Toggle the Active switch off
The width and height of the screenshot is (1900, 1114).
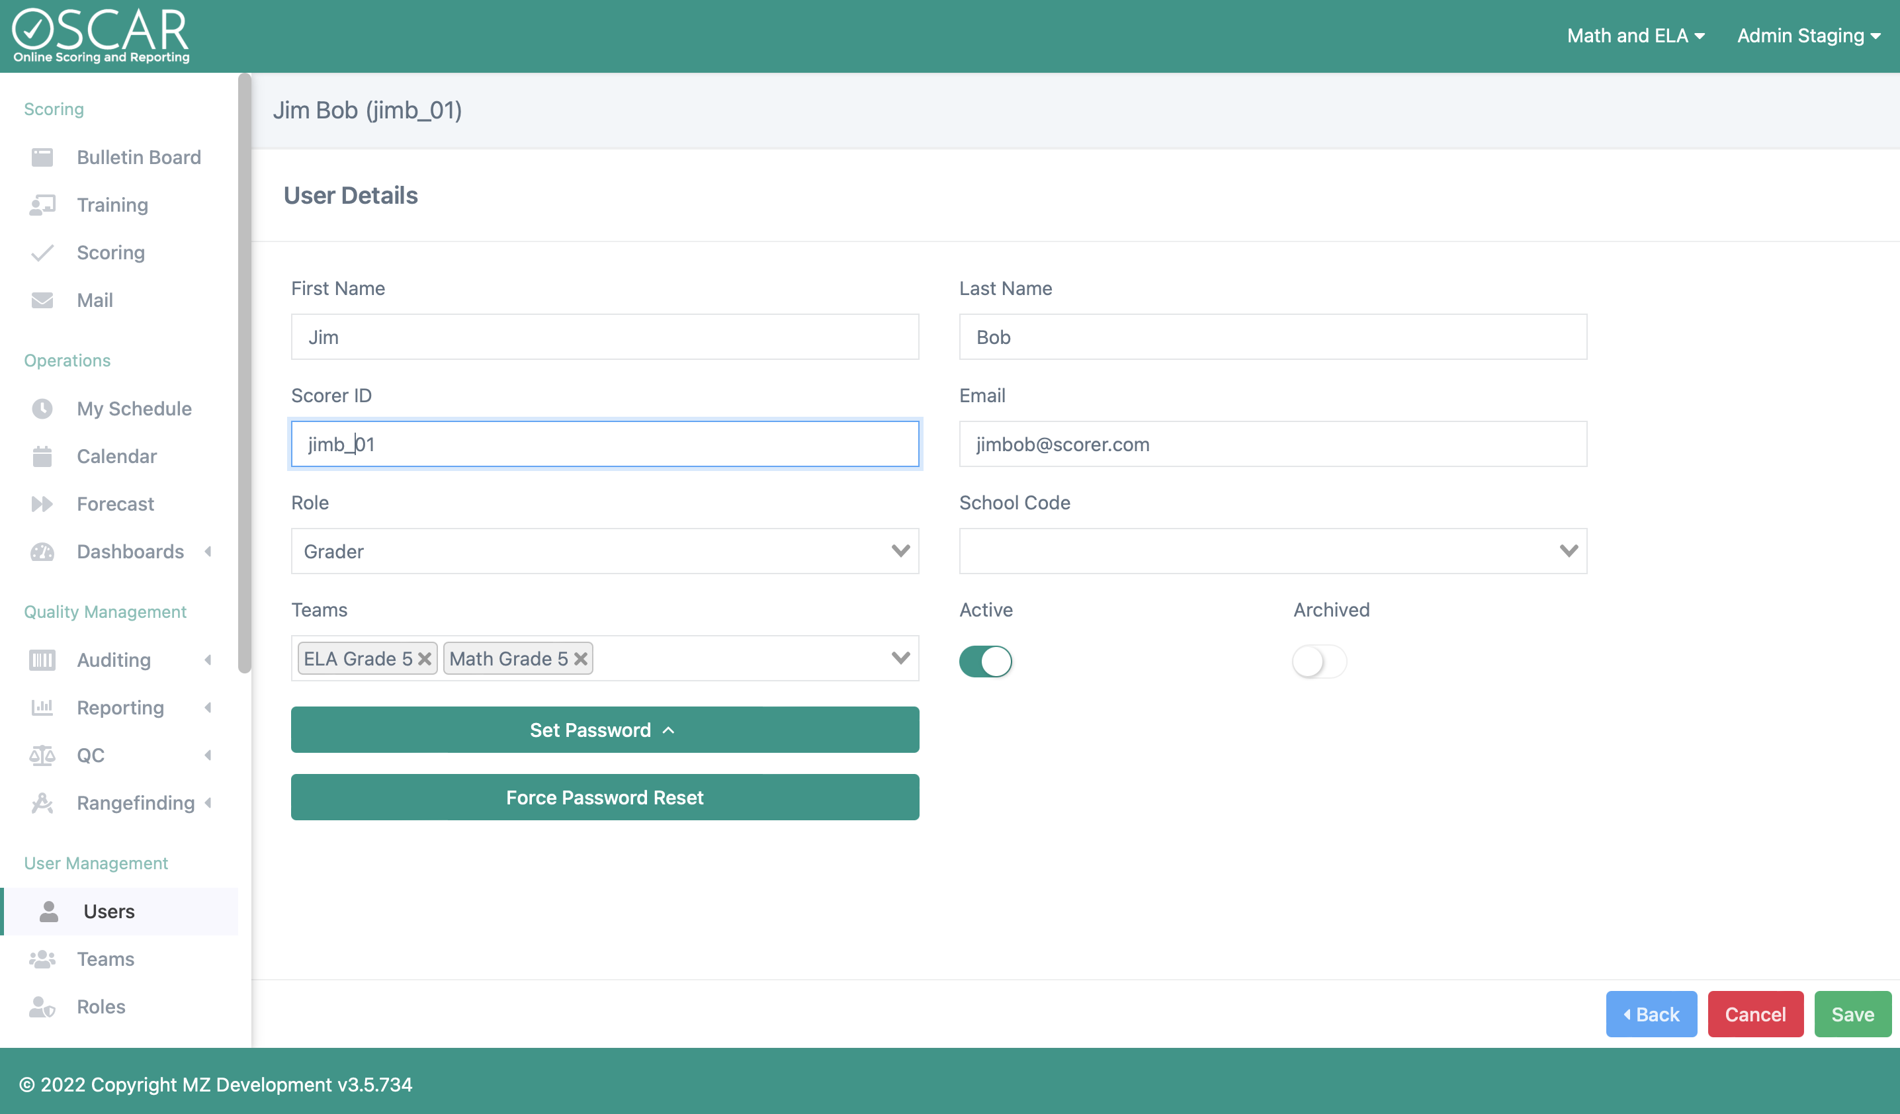point(986,662)
